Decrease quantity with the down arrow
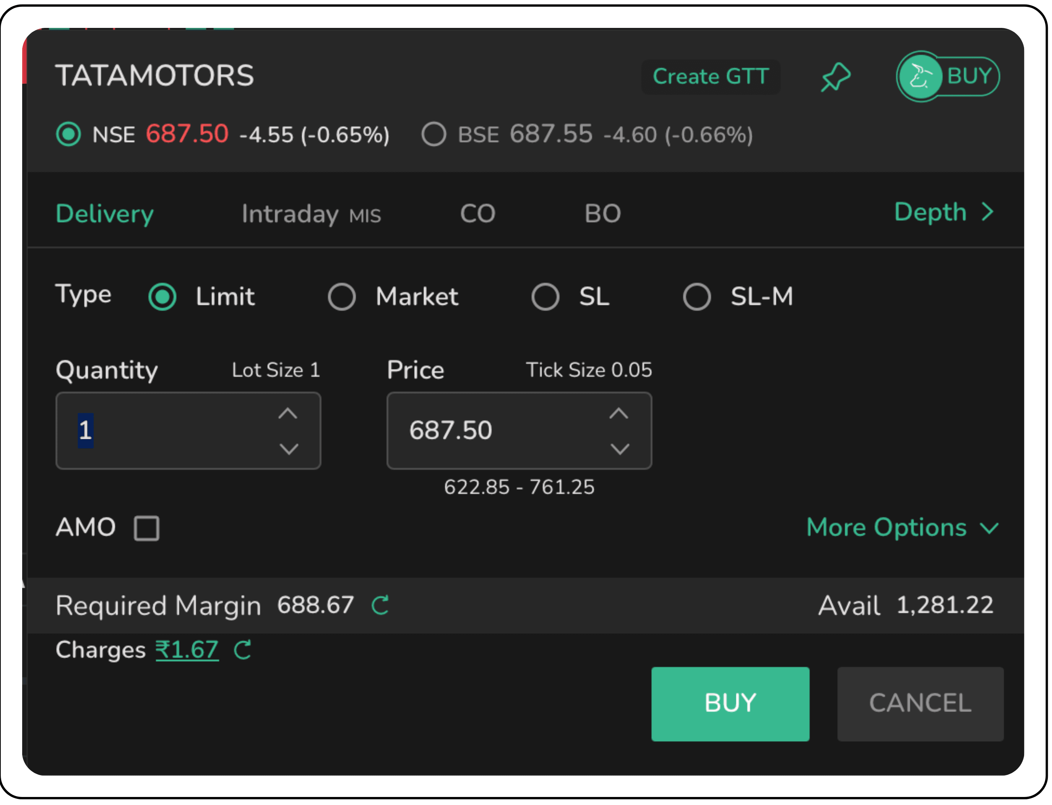This screenshot has width=1052, height=805. 288,450
